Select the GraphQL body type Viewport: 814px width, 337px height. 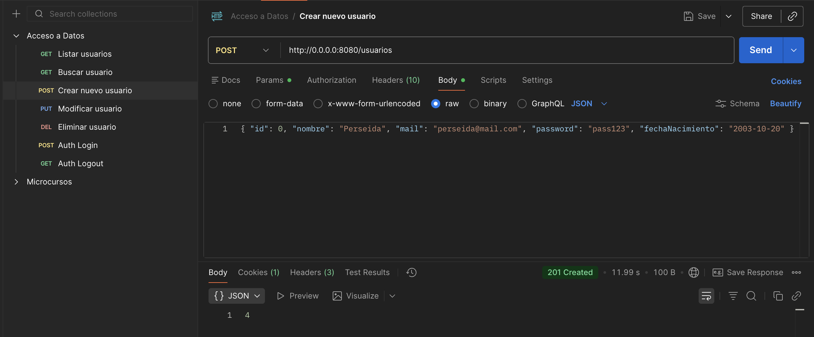click(x=522, y=104)
